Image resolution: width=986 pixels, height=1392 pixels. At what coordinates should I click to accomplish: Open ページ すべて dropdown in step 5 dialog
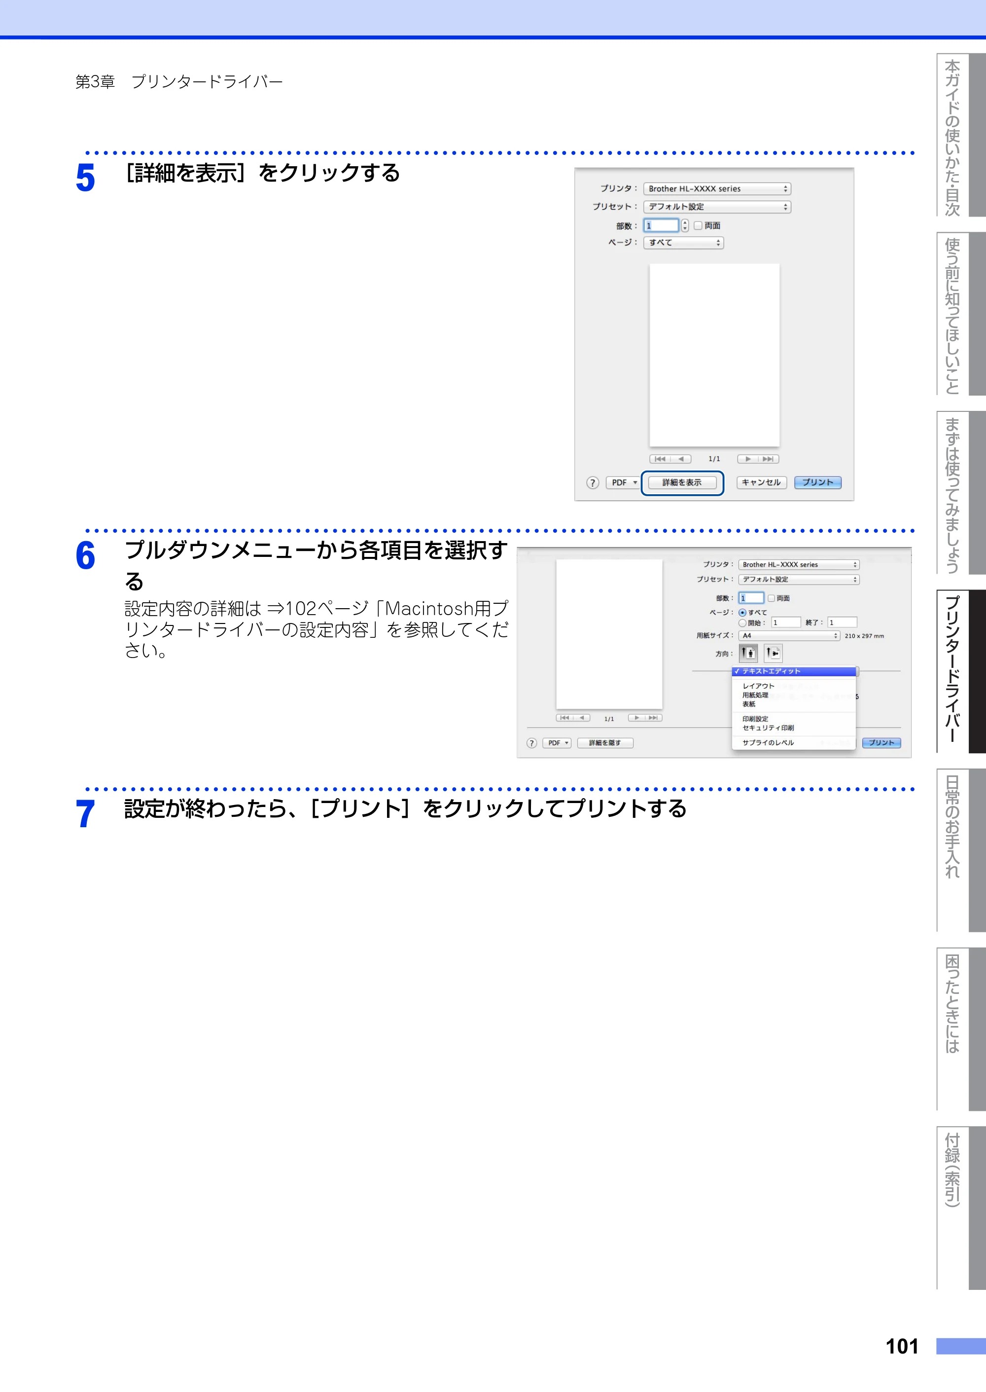[x=684, y=243]
